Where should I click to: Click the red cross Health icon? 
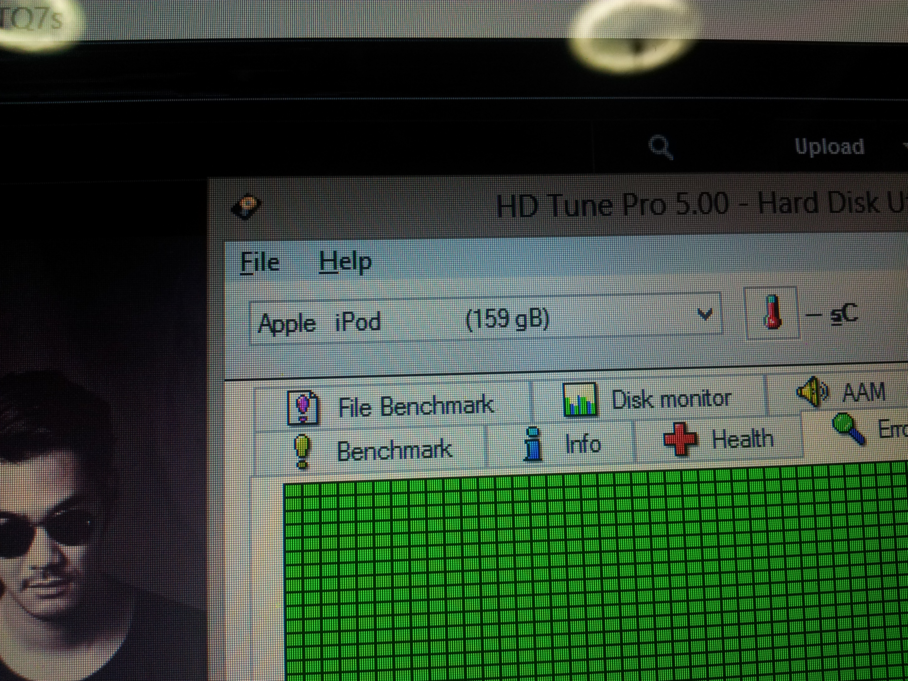click(680, 440)
